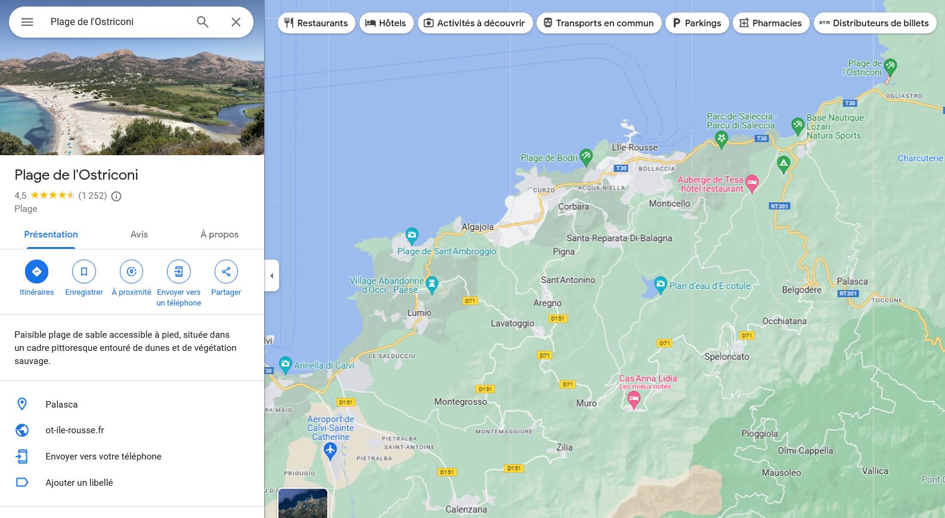Click the Itinéraires directions icon

point(36,272)
